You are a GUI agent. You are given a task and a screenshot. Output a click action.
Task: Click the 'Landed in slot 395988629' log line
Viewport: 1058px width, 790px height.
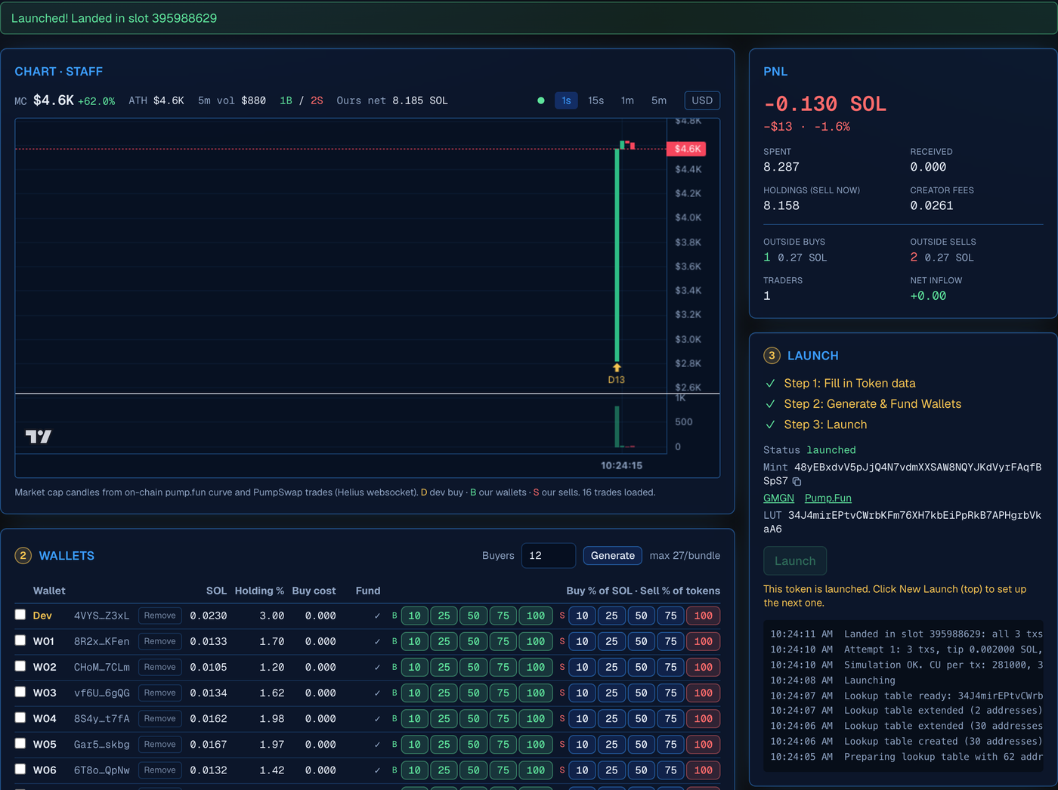[906, 634]
